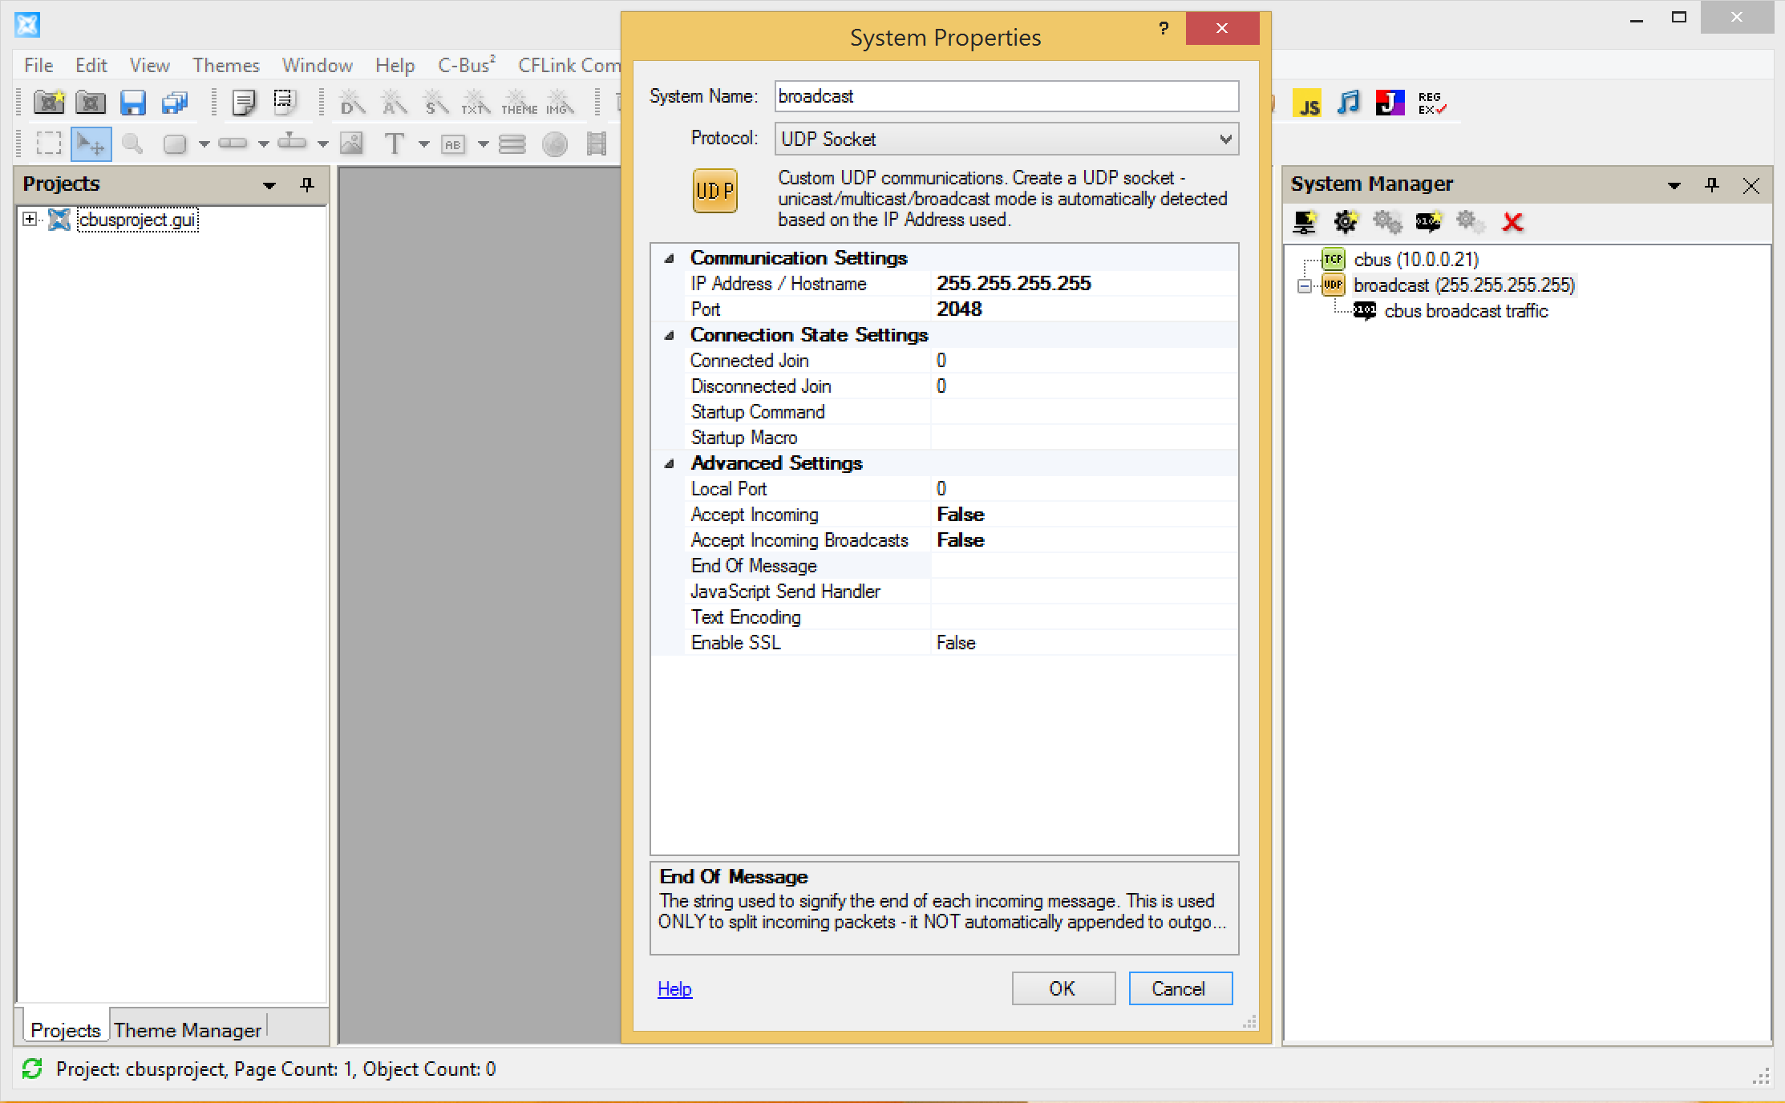Click the new project folder icon
Image resolution: width=1785 pixels, height=1103 pixels.
tap(49, 103)
